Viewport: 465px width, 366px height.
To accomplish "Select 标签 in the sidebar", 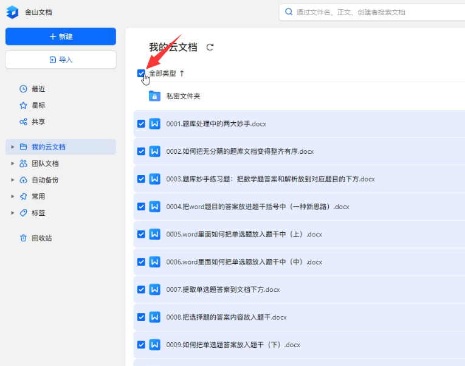I will coord(38,213).
